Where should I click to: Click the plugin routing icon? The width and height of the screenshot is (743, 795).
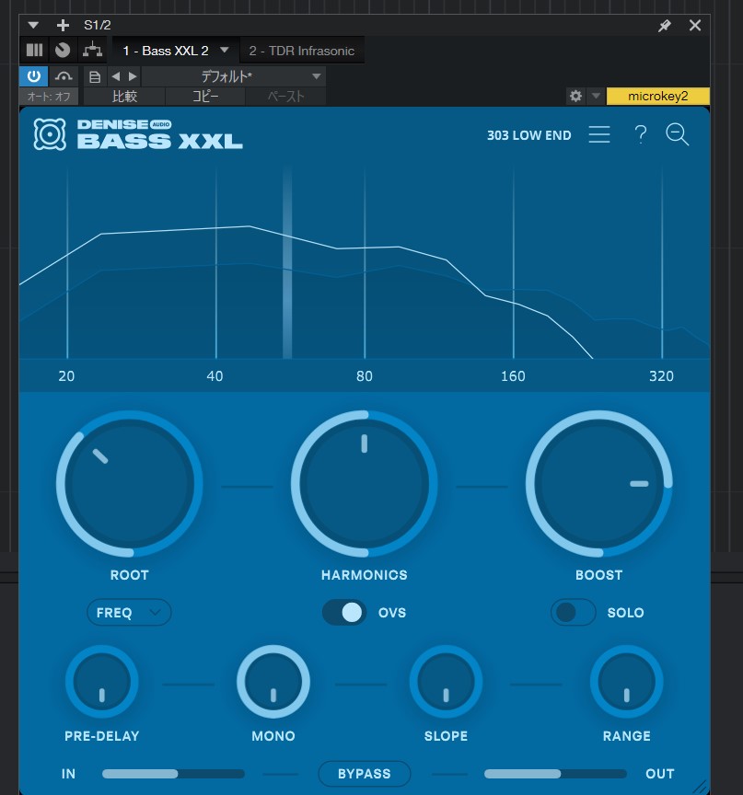[92, 51]
